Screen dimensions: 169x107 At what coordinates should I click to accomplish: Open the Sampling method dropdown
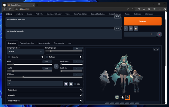[26, 52]
